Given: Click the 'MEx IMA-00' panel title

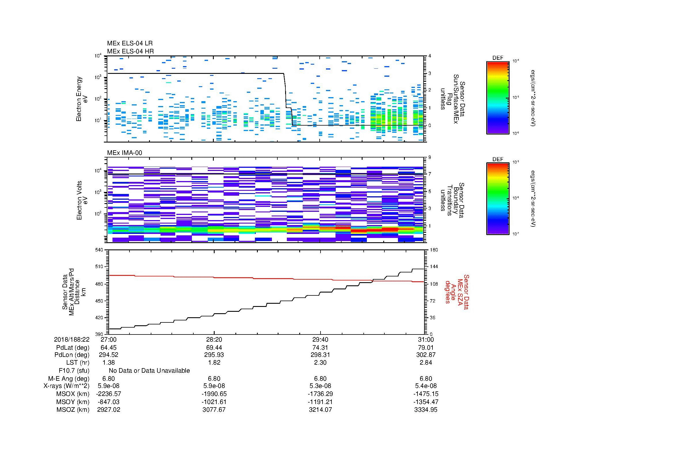Looking at the screenshot, I should point(125,153).
